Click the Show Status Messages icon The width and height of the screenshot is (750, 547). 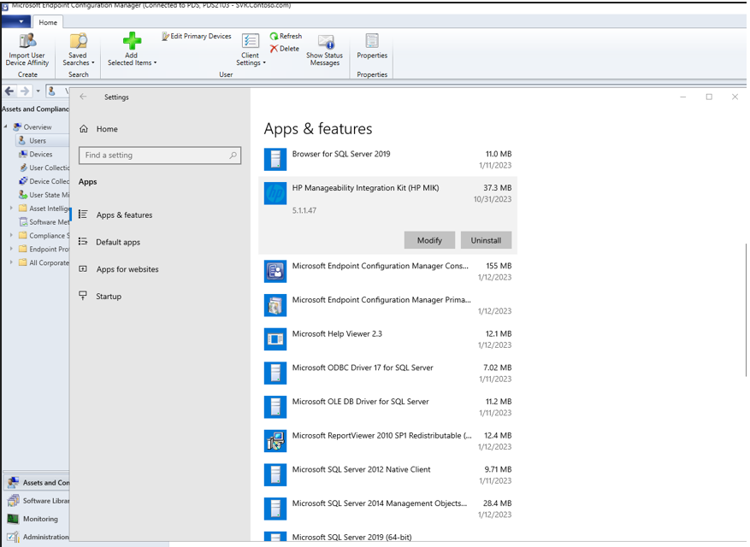[325, 47]
